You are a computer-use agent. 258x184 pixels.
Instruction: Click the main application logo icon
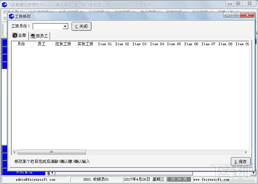[x=4, y=5]
